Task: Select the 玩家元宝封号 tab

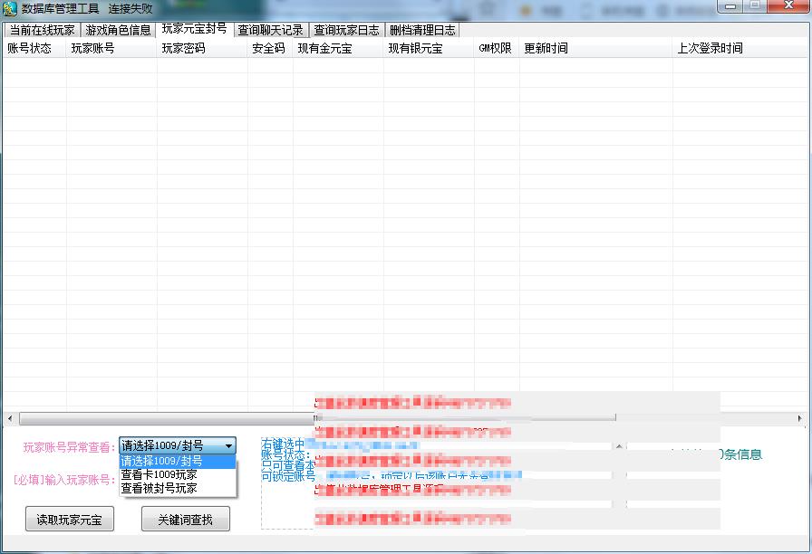Action: point(194,29)
